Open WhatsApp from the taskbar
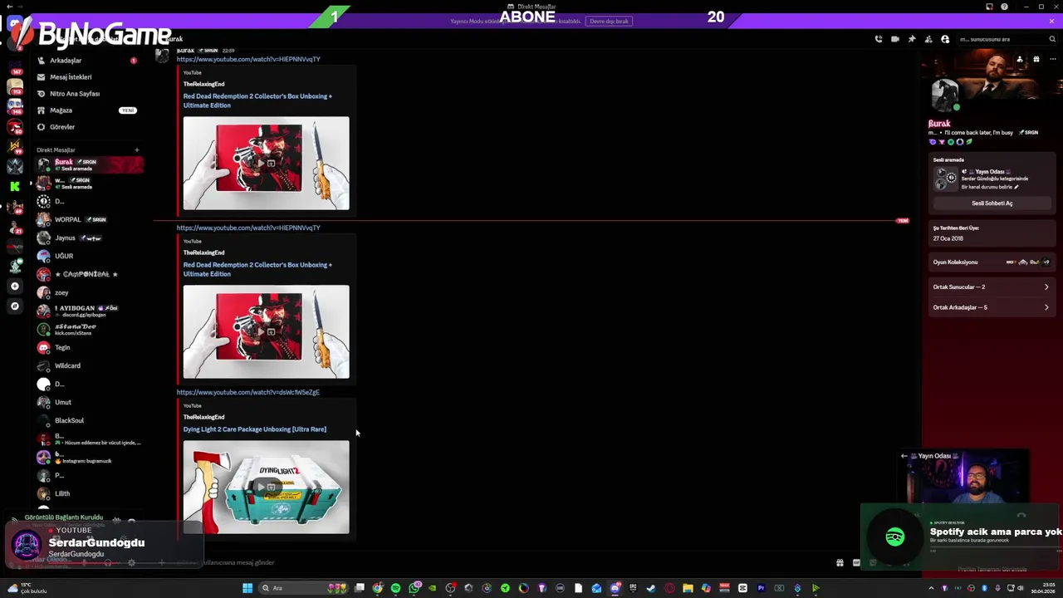The image size is (1063, 598). (414, 588)
